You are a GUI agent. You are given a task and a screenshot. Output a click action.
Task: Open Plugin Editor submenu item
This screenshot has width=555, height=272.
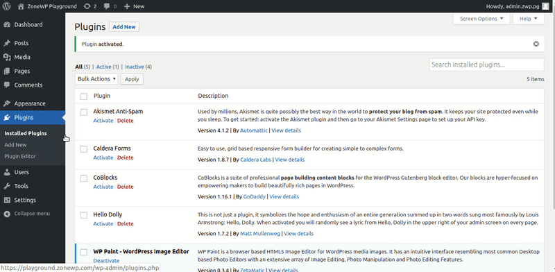tap(20, 156)
